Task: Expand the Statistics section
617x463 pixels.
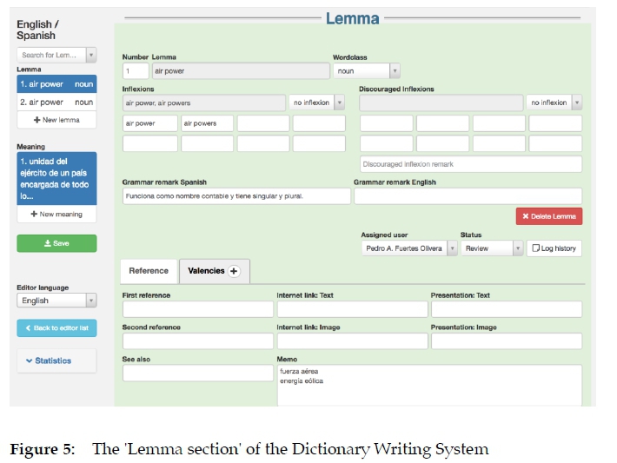Action: [56, 360]
